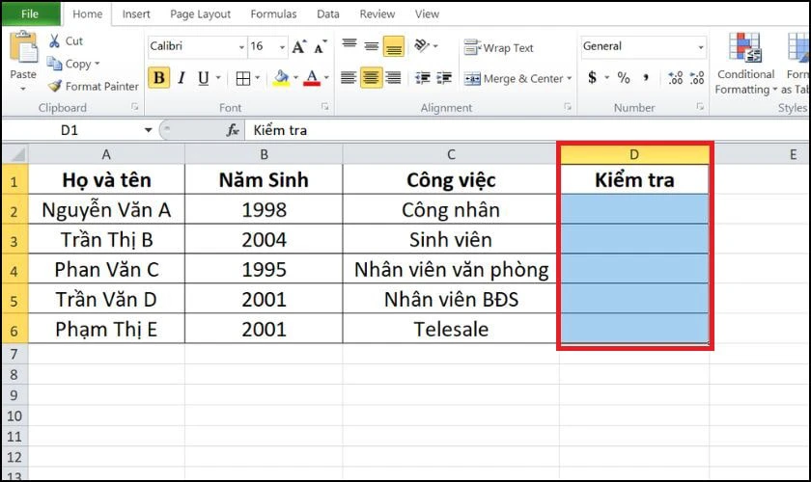Apply Accounting dollar number format
The height and width of the screenshot is (482, 811).
click(592, 78)
